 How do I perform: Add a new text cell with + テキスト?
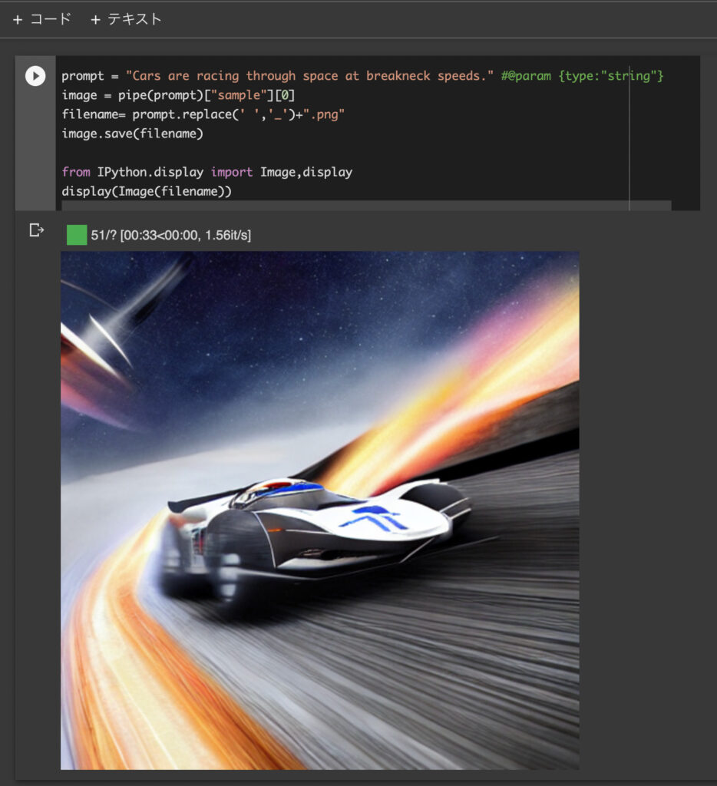point(126,19)
